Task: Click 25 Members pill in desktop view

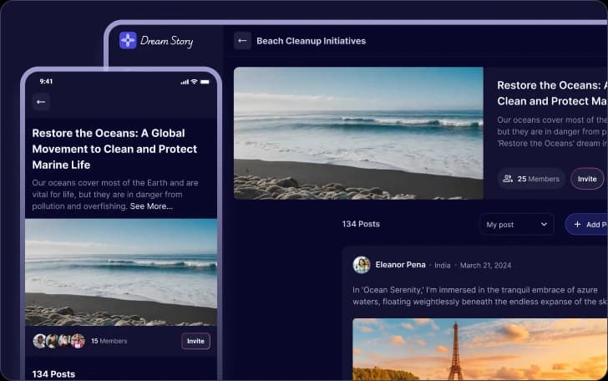Action: pyautogui.click(x=532, y=179)
